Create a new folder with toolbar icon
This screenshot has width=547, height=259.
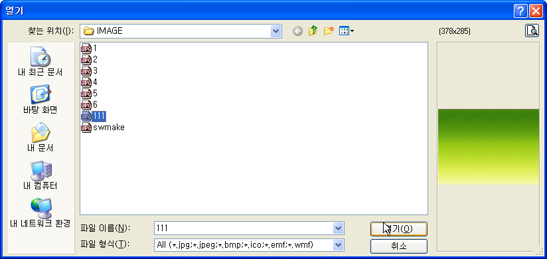(329, 31)
